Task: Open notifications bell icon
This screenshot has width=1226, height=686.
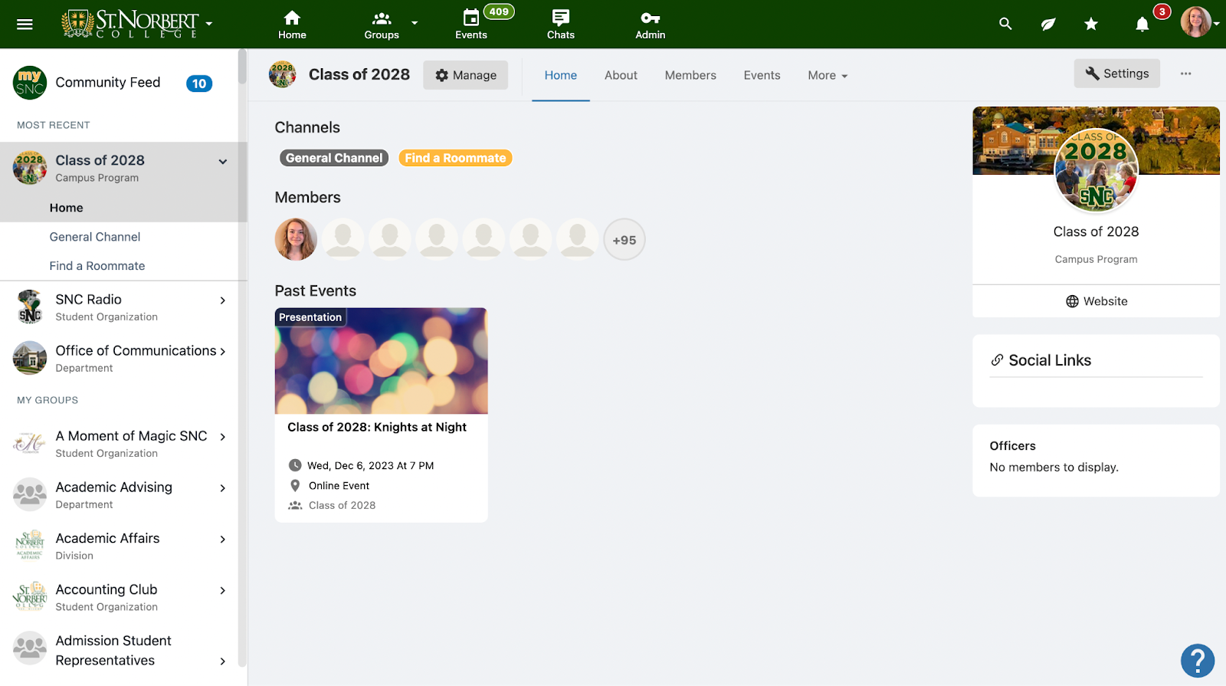Action: point(1142,24)
